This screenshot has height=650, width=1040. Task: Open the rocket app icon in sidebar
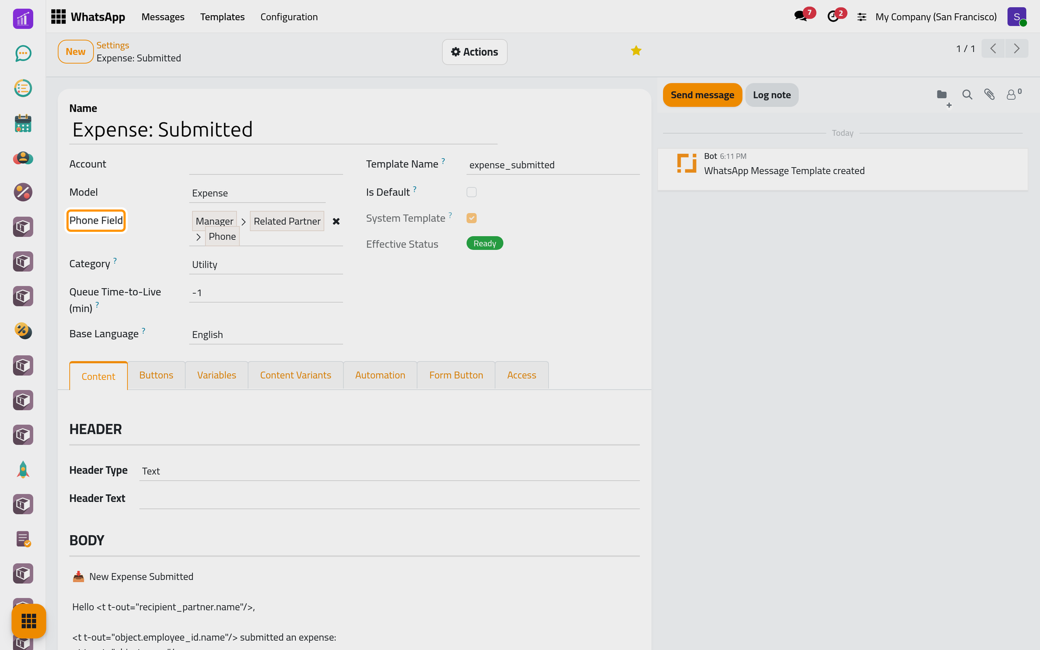(23, 470)
